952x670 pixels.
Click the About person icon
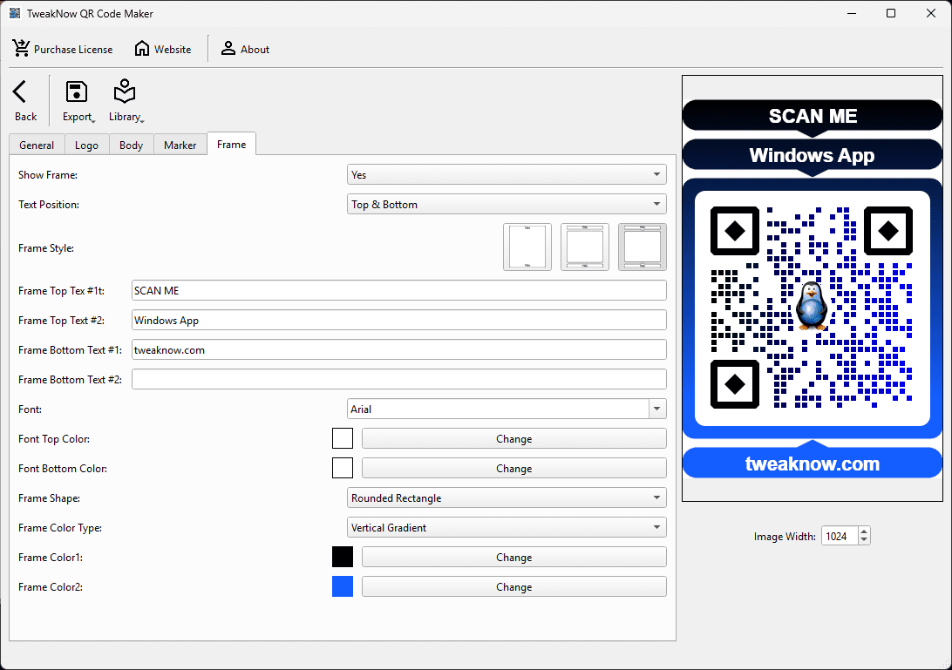coord(228,49)
